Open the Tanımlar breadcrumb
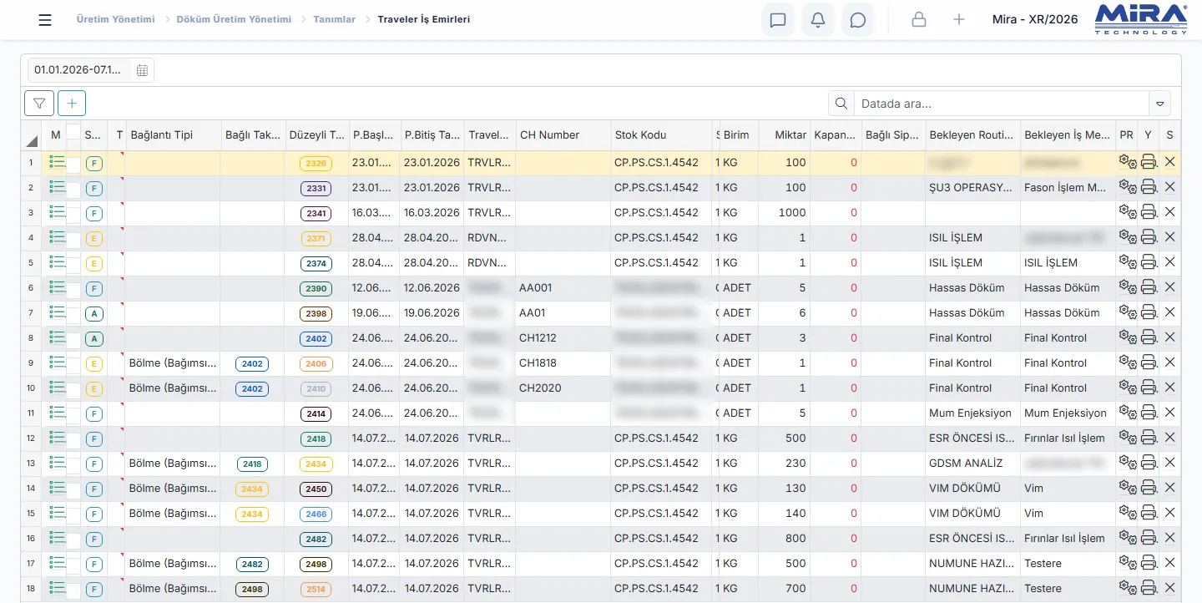The width and height of the screenshot is (1202, 603). coord(334,19)
